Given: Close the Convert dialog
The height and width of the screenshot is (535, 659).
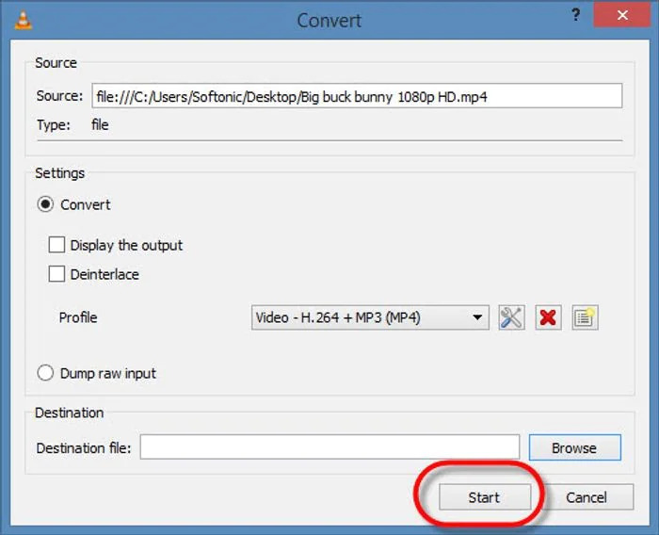Looking at the screenshot, I should click(622, 15).
